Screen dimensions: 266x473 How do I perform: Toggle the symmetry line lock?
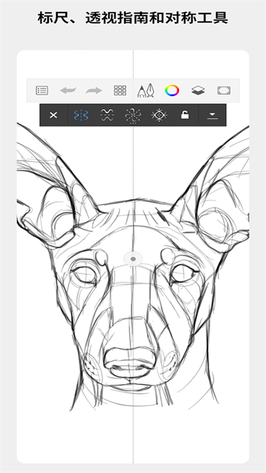pyautogui.click(x=185, y=115)
